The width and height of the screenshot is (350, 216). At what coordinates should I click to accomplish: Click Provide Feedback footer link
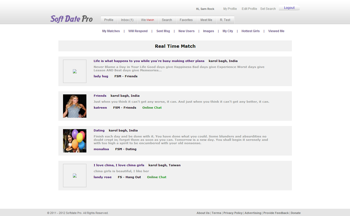coord(276,213)
